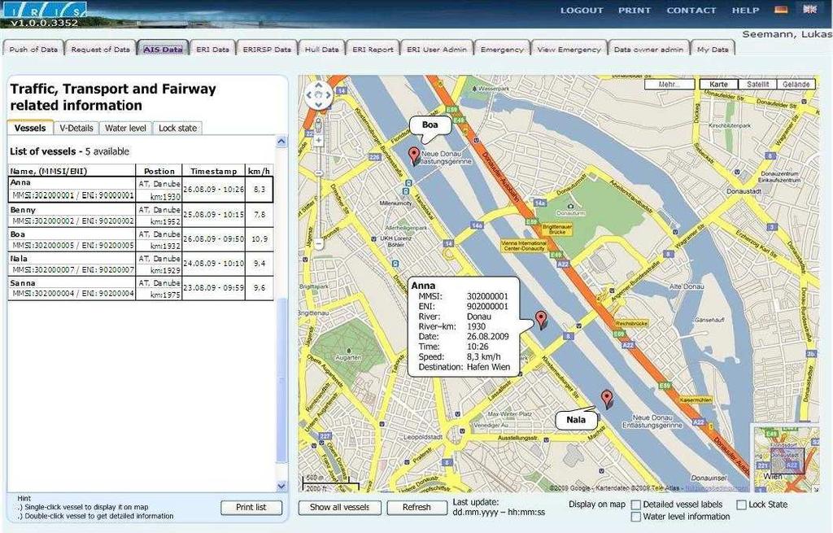Enable Lock State display checkbox
This screenshot has height=533, width=833.
[742, 505]
